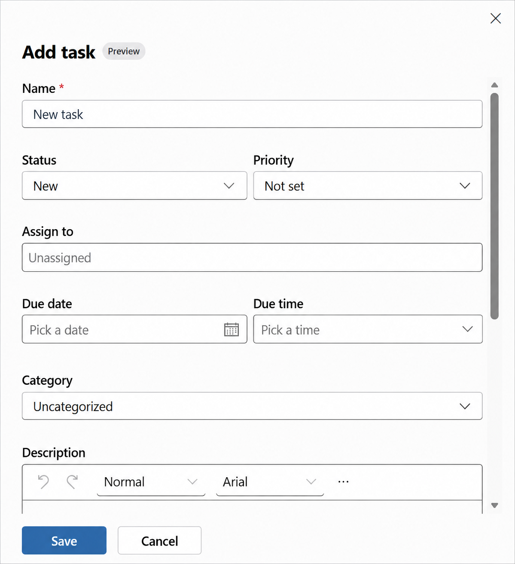Image resolution: width=515 pixels, height=564 pixels.
Task: Click the scrollbar up arrow
Action: pos(494,85)
